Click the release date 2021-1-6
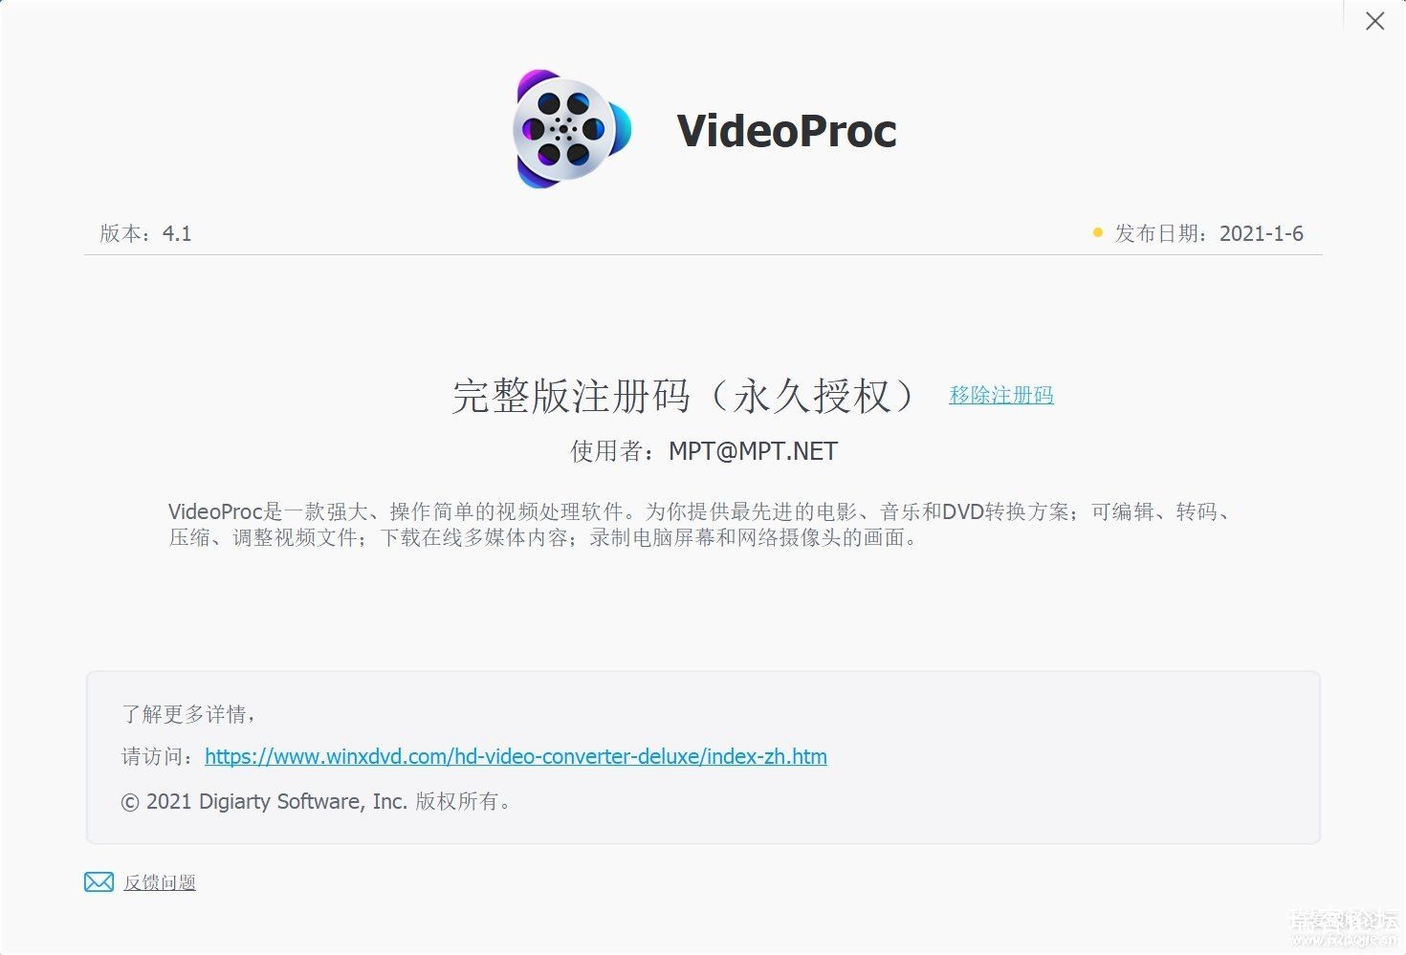 1261,233
